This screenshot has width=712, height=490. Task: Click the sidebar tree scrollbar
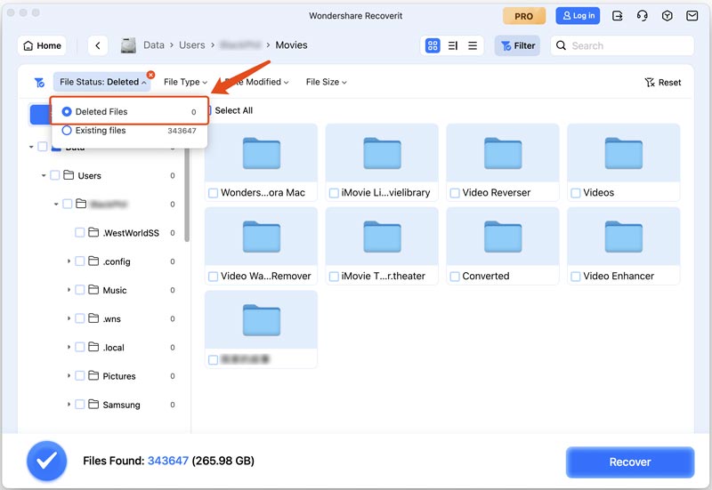187,195
